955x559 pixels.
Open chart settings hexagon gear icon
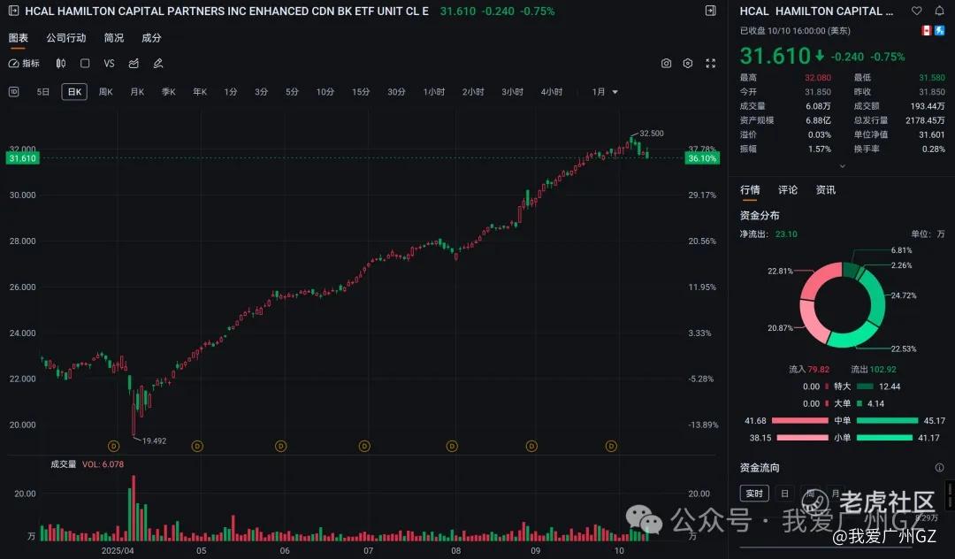(688, 64)
